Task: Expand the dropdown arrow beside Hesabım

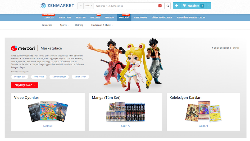Action: point(208,6)
